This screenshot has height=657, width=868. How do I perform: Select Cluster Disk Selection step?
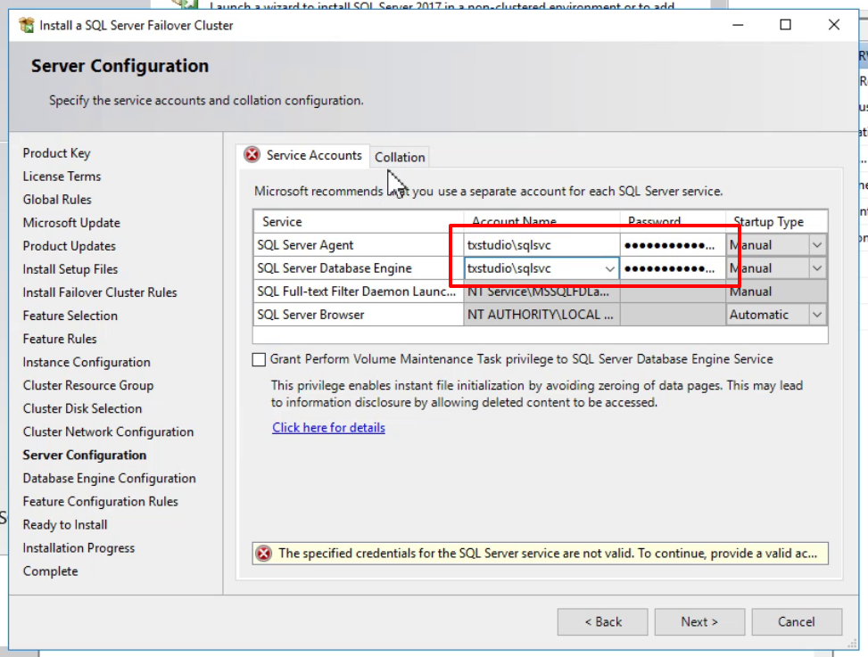tap(82, 408)
